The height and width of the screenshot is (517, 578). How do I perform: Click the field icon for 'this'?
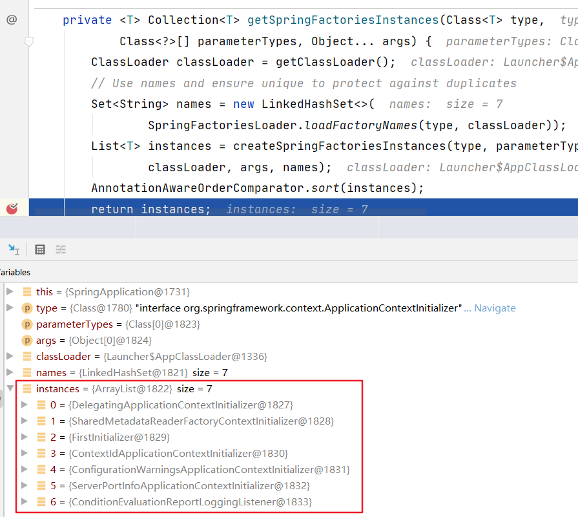pos(27,291)
